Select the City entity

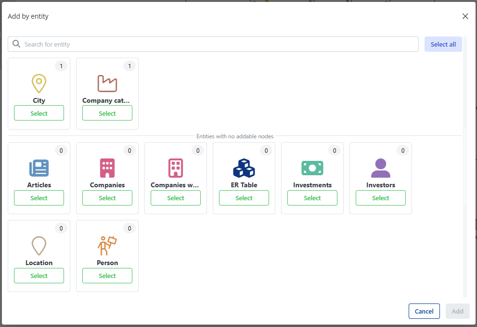coord(39,113)
